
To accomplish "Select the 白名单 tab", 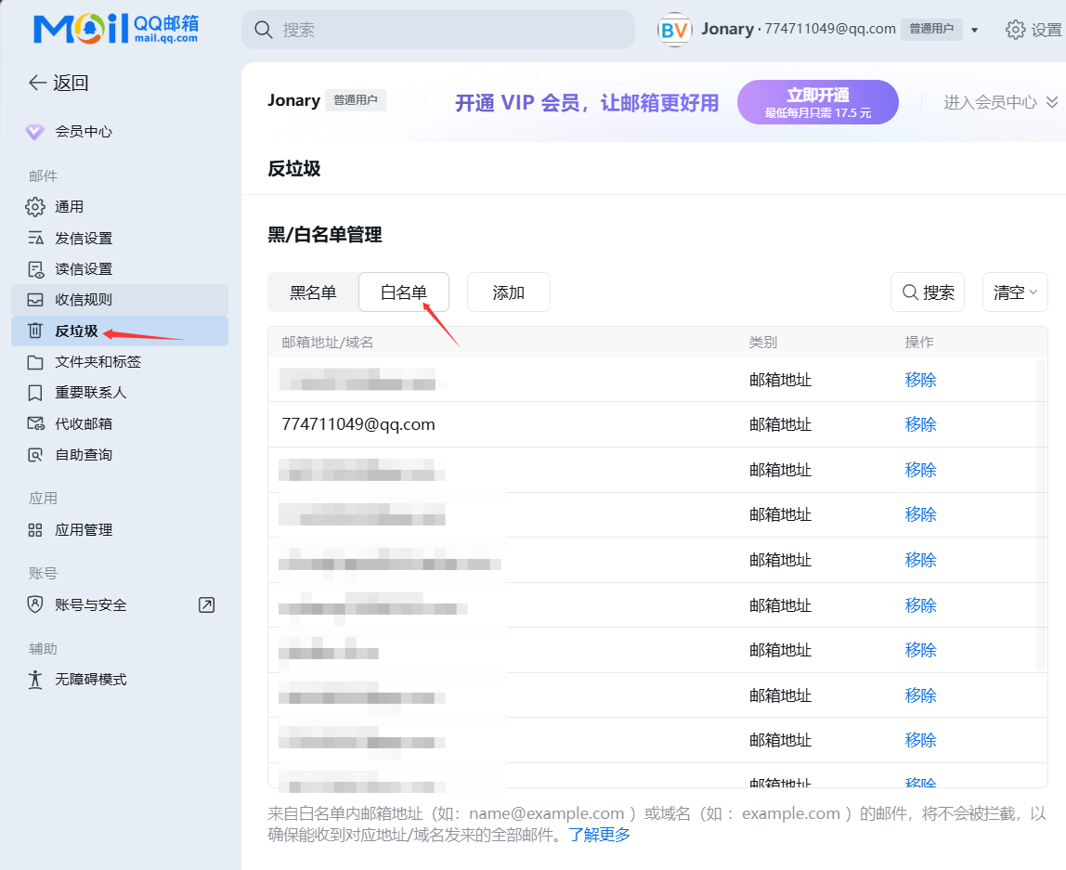I will pos(404,292).
